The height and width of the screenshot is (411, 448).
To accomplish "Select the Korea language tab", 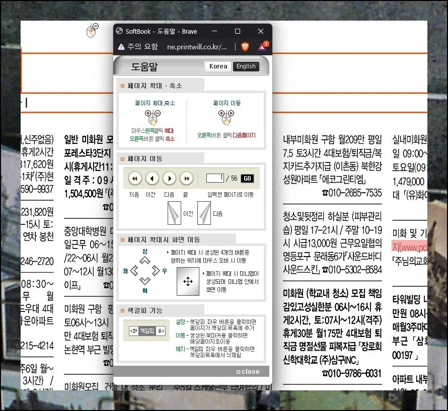I will pos(218,66).
